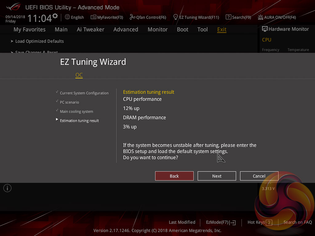Click the Hardware Monitor screen icon
Viewport: 315px width, 236px height.
coord(265,29)
